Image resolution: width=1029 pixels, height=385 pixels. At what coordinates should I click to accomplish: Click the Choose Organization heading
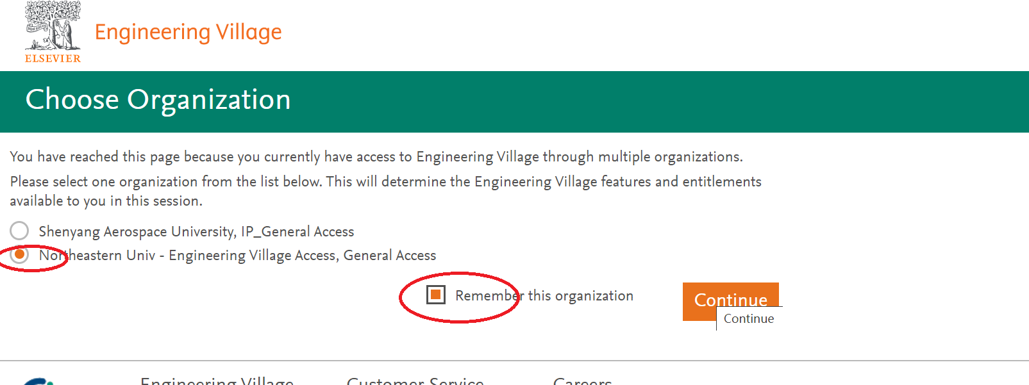(x=158, y=100)
